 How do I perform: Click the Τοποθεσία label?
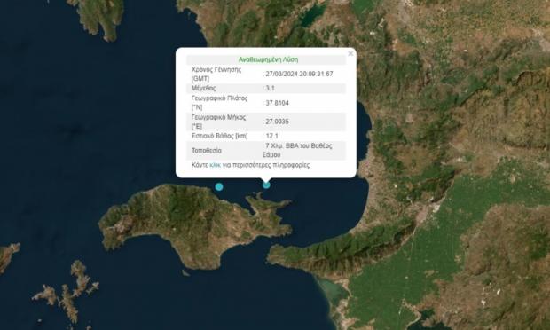pyautogui.click(x=206, y=151)
